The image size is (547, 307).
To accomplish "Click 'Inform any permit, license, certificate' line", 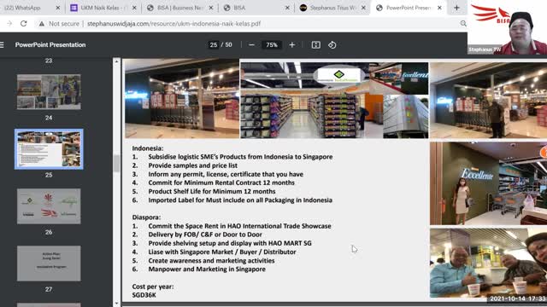I will (x=226, y=174).
